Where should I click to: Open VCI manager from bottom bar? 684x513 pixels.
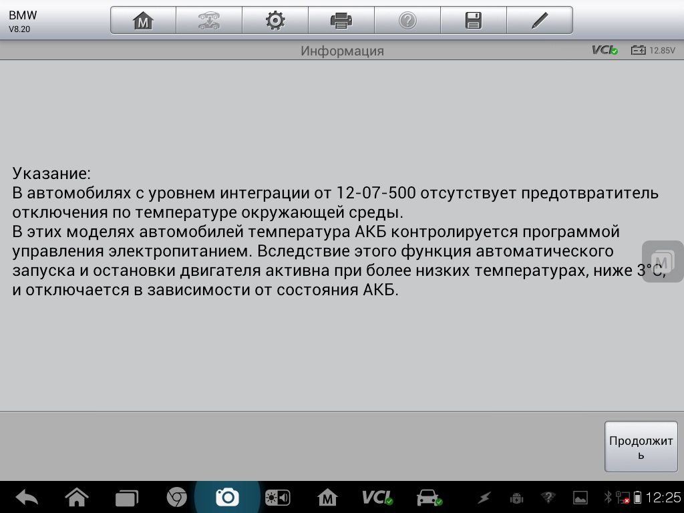point(377,497)
